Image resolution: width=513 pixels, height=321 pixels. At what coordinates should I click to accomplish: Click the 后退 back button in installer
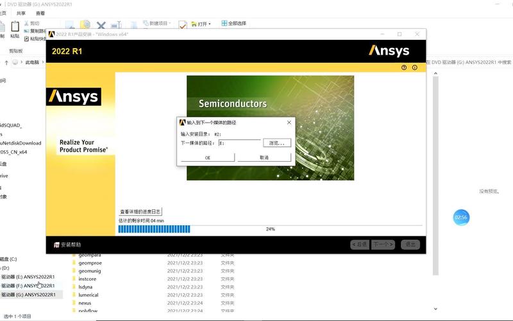tap(360, 245)
